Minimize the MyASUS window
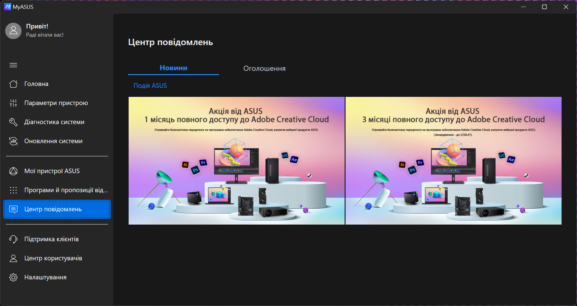The image size is (577, 306). (523, 7)
